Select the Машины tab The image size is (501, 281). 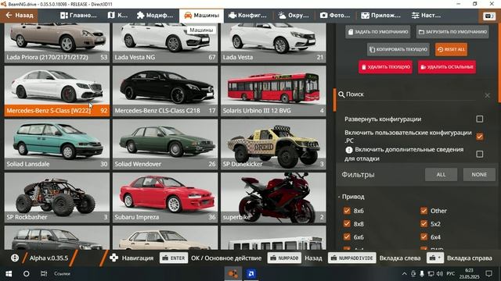pyautogui.click(x=202, y=16)
